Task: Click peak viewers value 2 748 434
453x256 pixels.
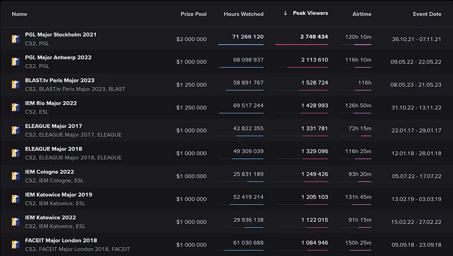Action: (x=314, y=37)
